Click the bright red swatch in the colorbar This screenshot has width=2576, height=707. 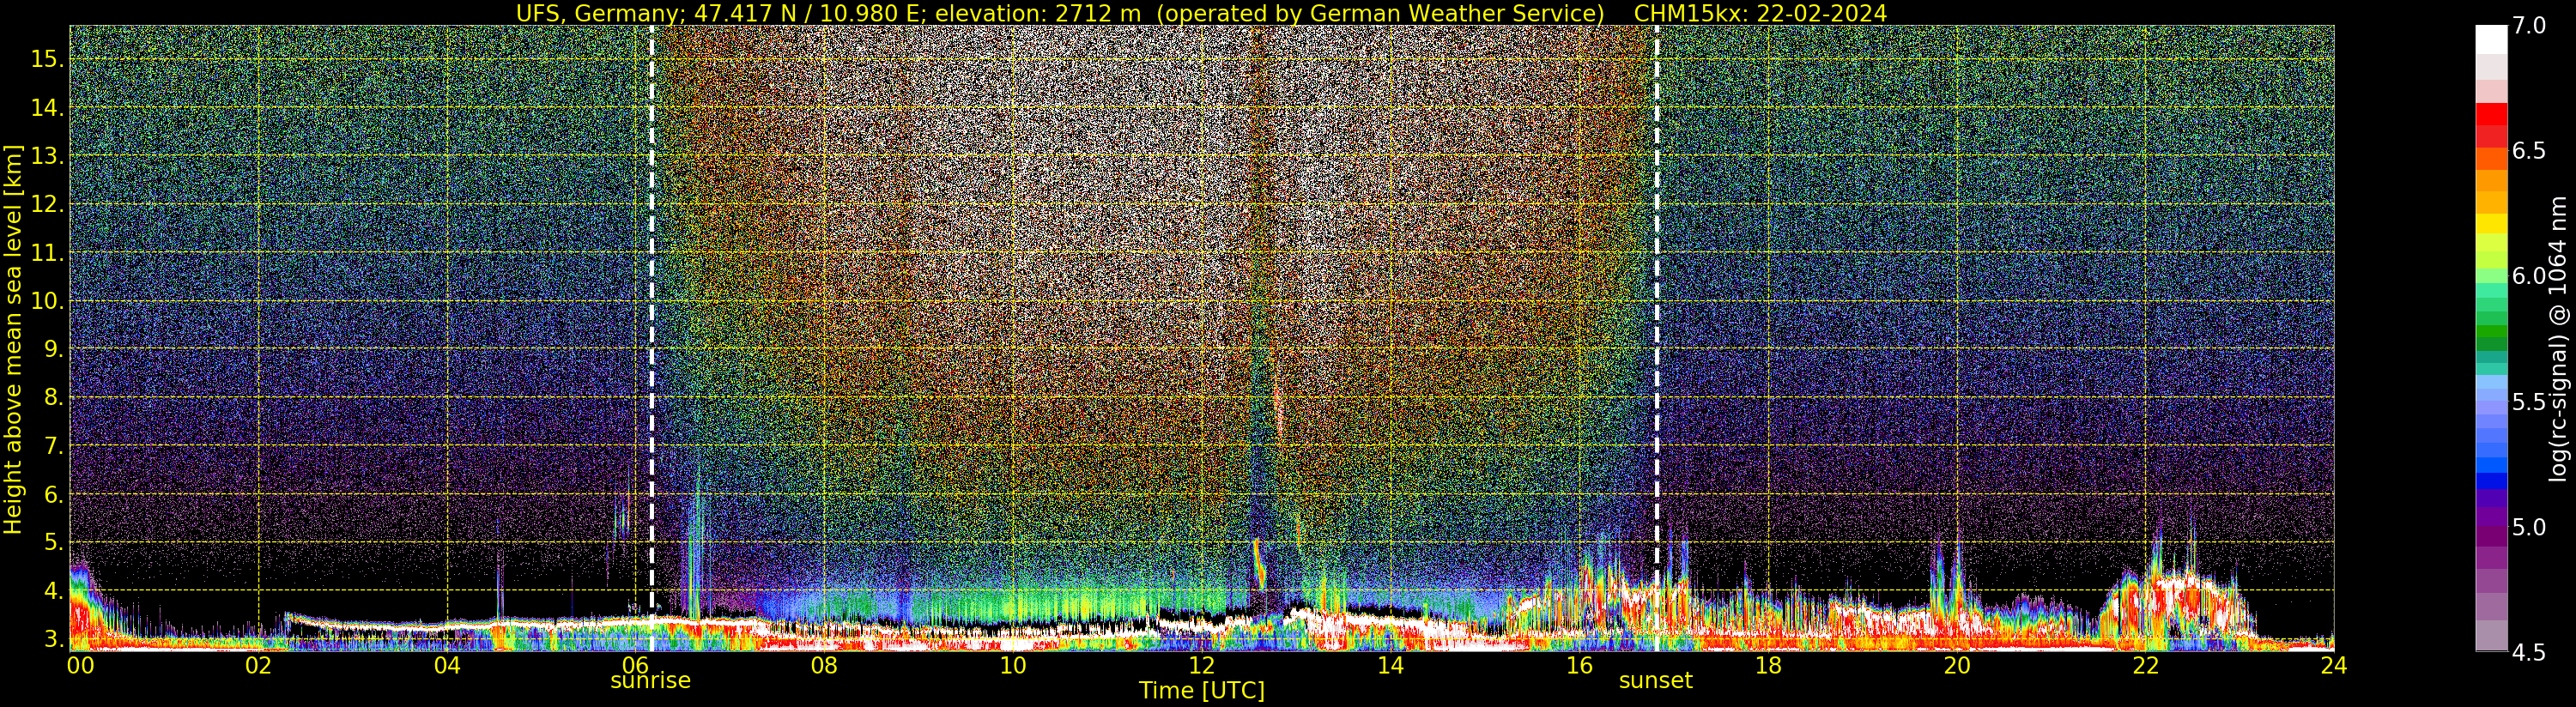tap(2491, 114)
